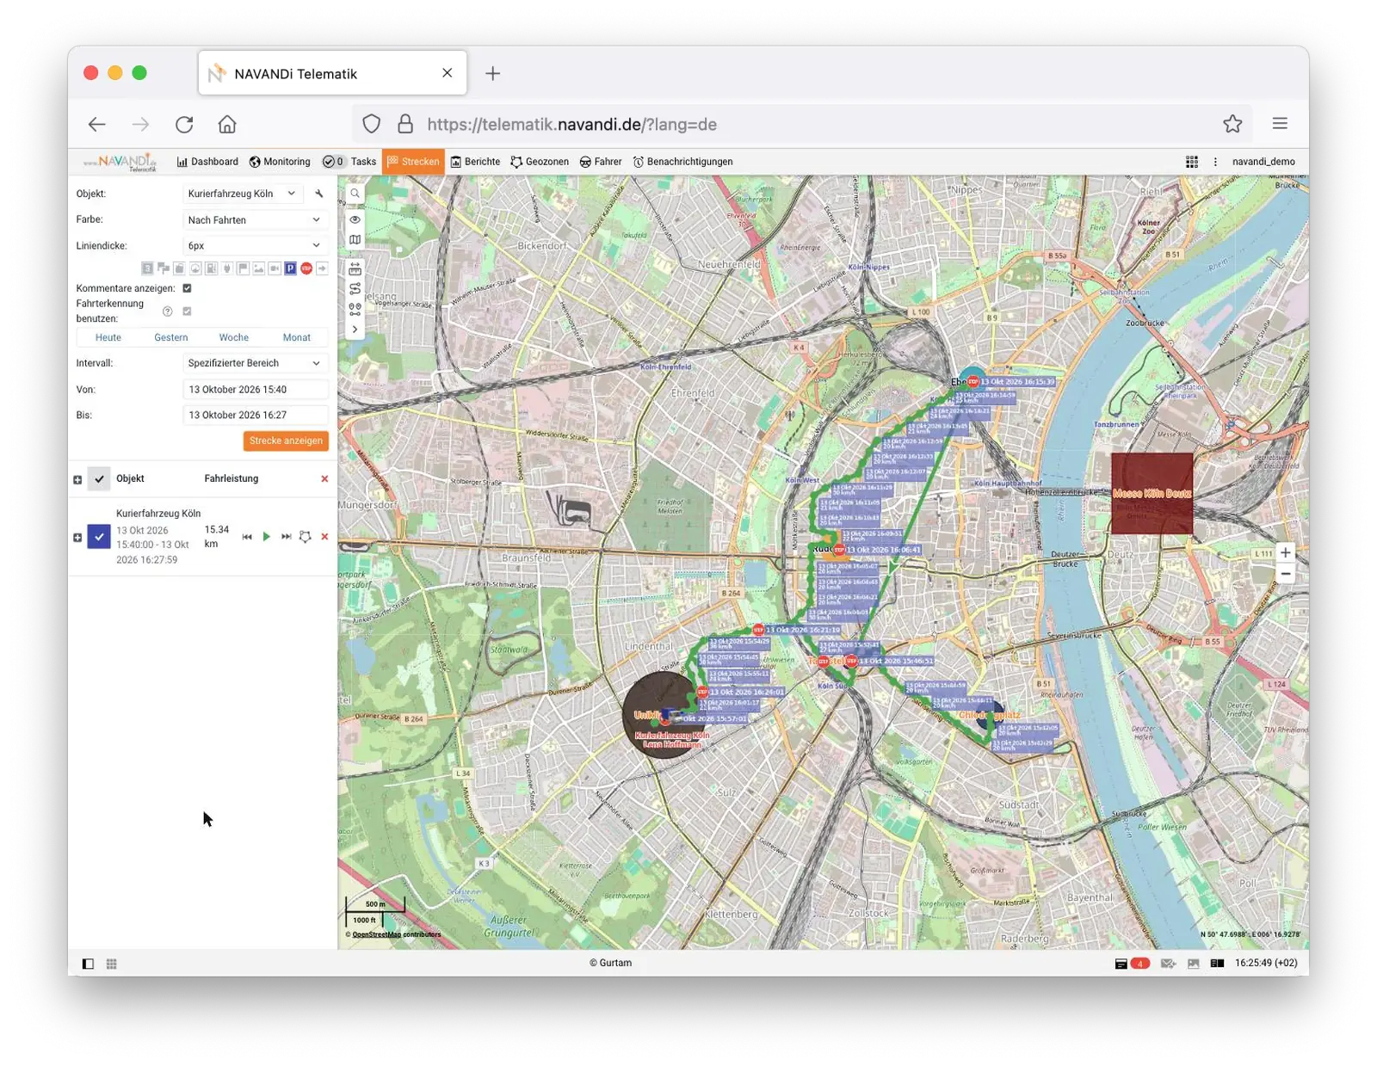Open the vertical three-dot menu customizer
This screenshot has height=1066, width=1377.
[x=1215, y=162]
